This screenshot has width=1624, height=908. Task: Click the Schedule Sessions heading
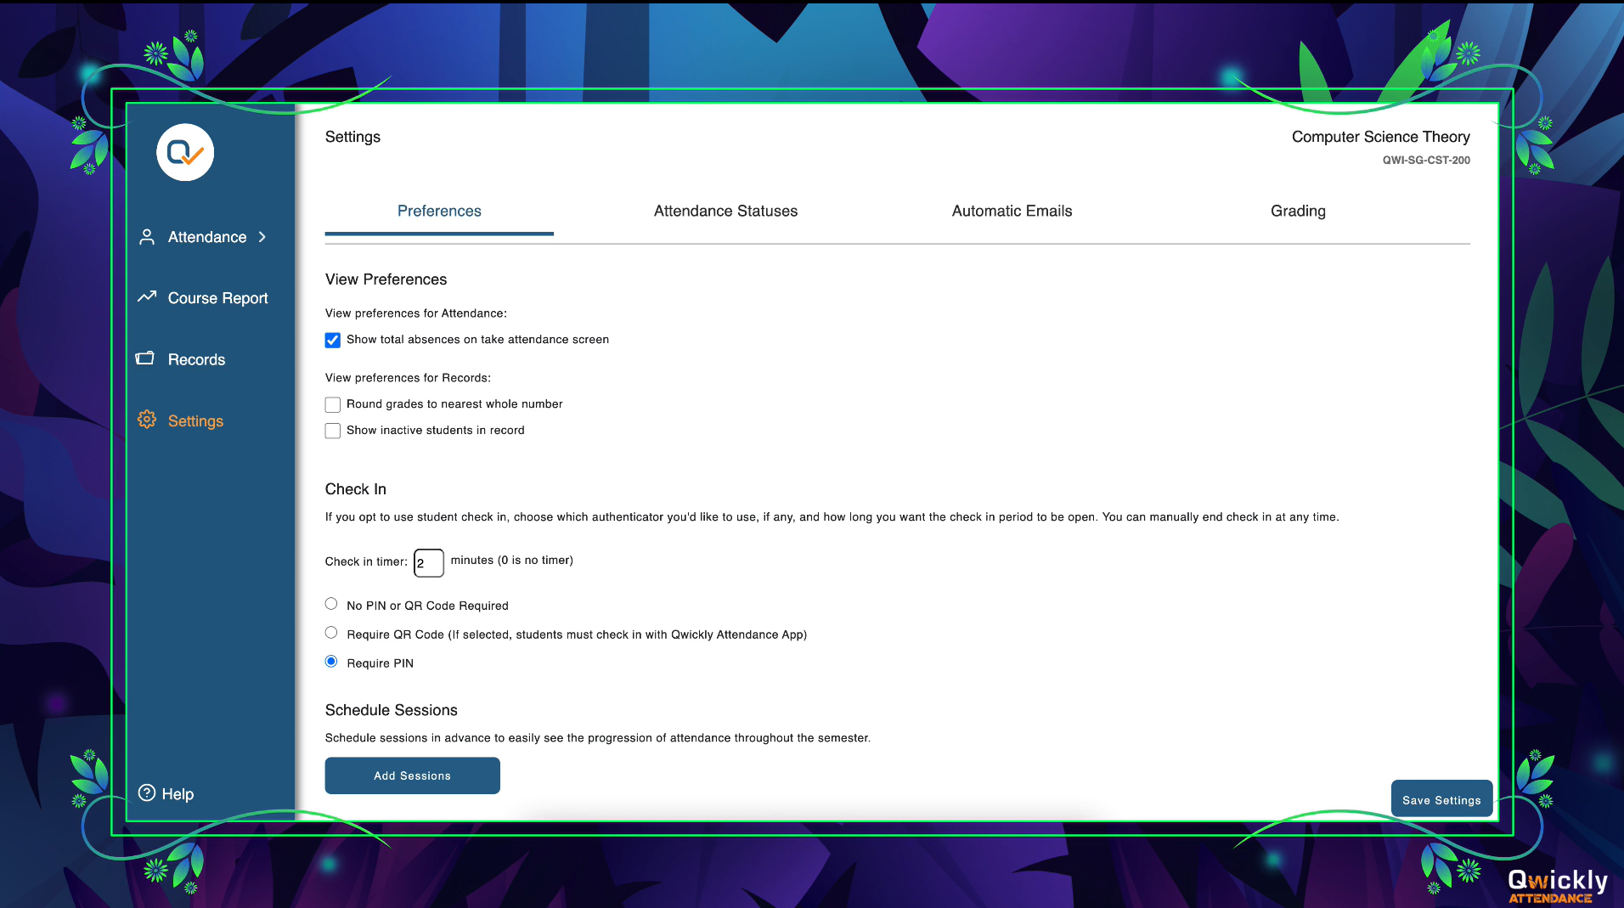392,710
